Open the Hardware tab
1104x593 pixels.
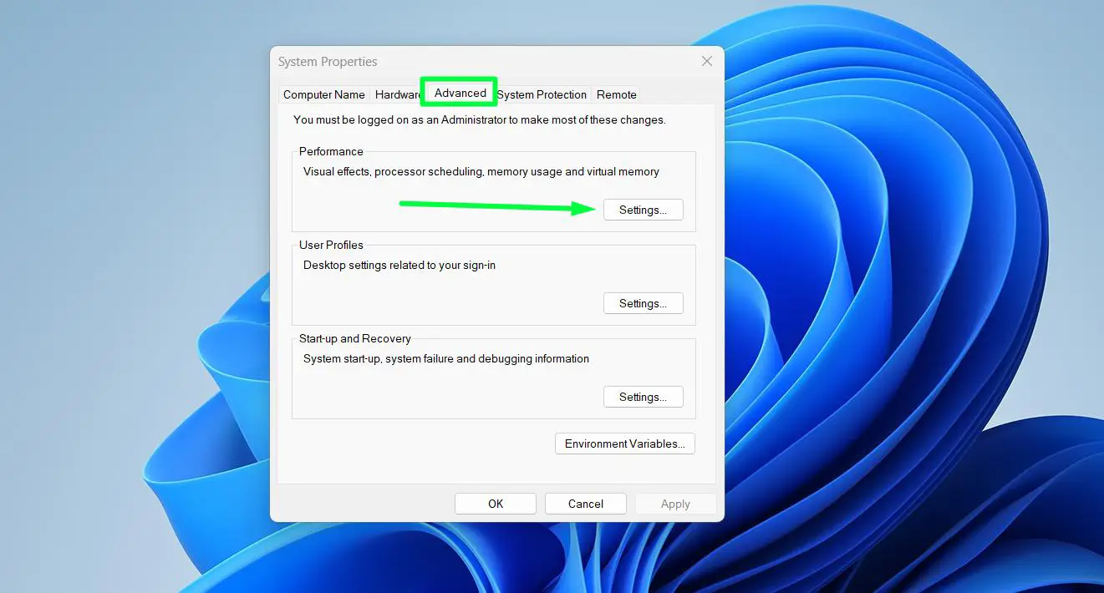[397, 94]
